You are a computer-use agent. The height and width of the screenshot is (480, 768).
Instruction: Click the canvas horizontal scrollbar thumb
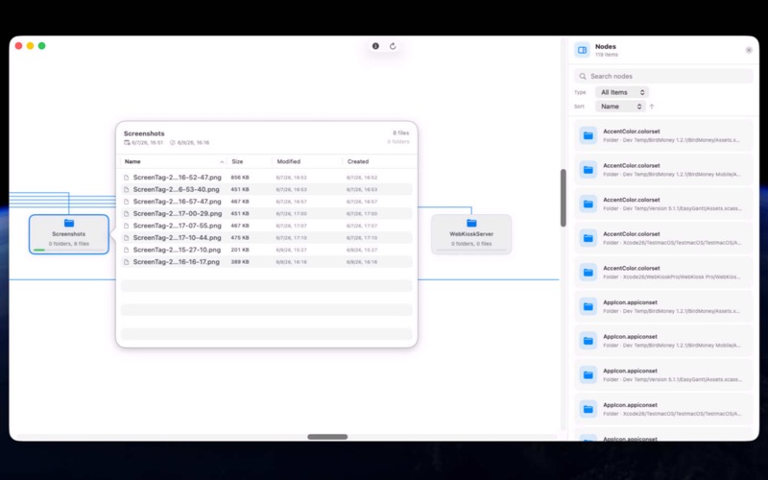click(327, 437)
